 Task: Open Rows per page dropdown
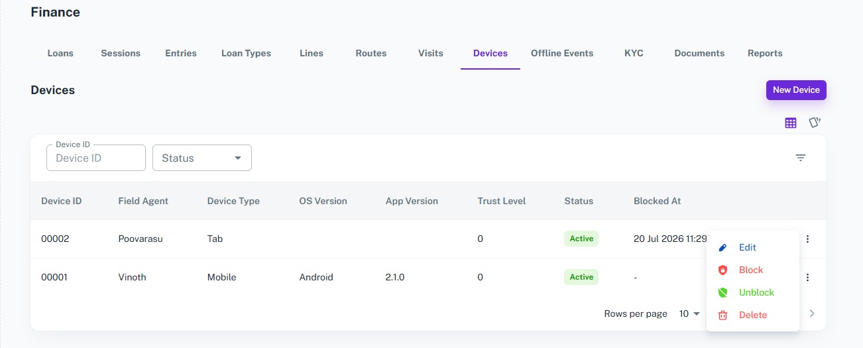pos(689,314)
